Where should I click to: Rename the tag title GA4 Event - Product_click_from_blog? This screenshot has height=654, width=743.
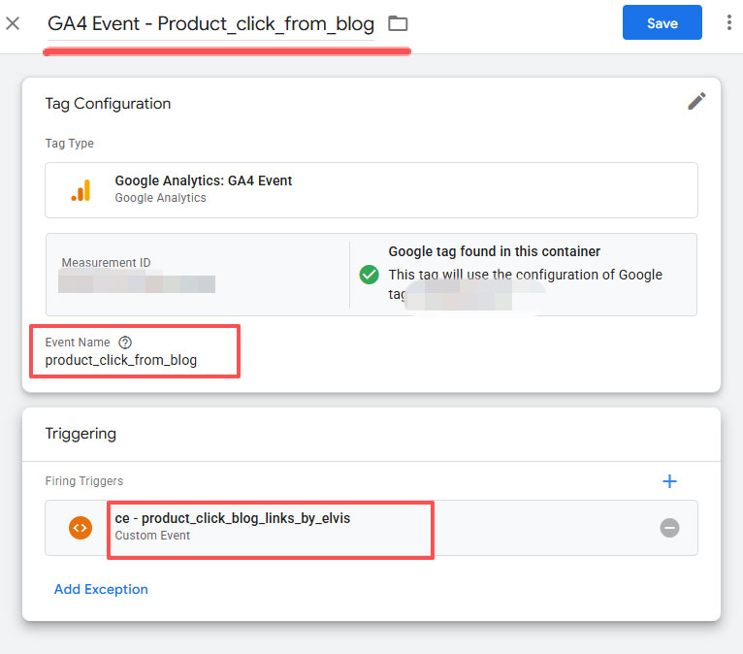pyautogui.click(x=210, y=24)
